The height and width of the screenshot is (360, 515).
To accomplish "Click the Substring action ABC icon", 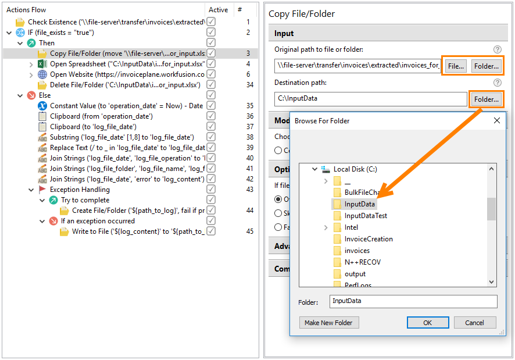I will (42, 137).
